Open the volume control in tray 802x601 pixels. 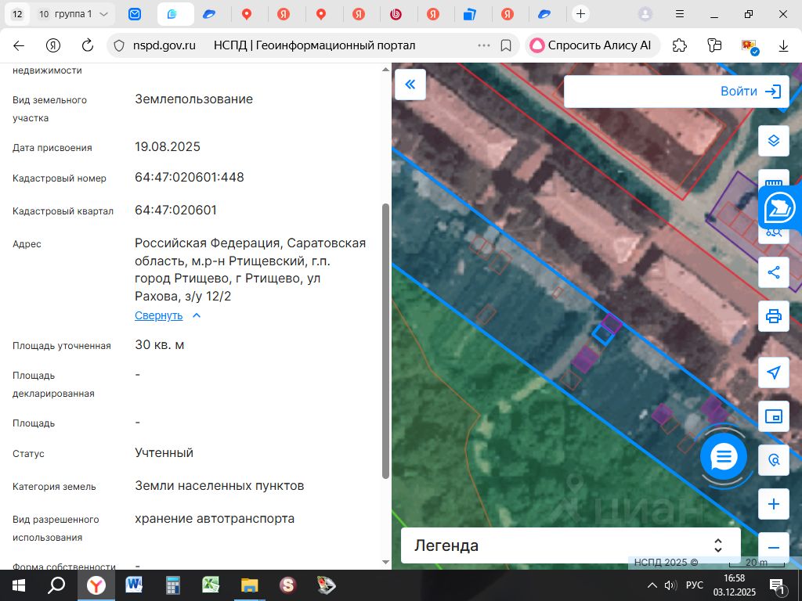point(670,585)
